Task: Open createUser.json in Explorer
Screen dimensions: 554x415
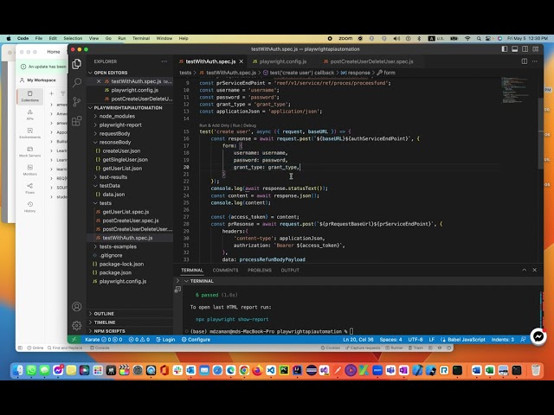Action: click(121, 150)
